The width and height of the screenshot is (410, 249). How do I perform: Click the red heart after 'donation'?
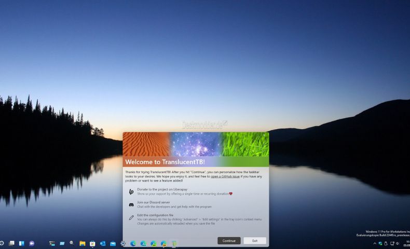[x=230, y=193]
